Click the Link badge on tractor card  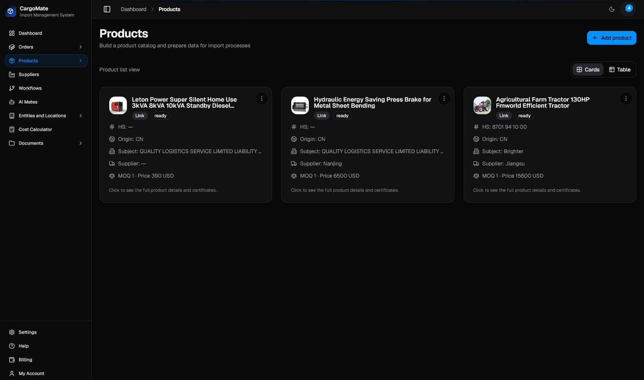pyautogui.click(x=504, y=116)
